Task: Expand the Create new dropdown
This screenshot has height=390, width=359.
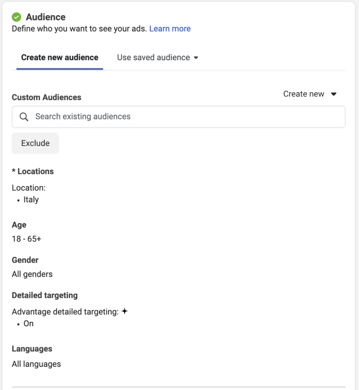Action: tap(310, 94)
